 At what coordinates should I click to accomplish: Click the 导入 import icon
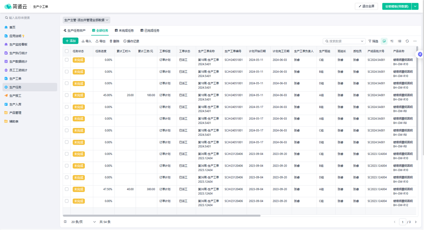point(83,41)
